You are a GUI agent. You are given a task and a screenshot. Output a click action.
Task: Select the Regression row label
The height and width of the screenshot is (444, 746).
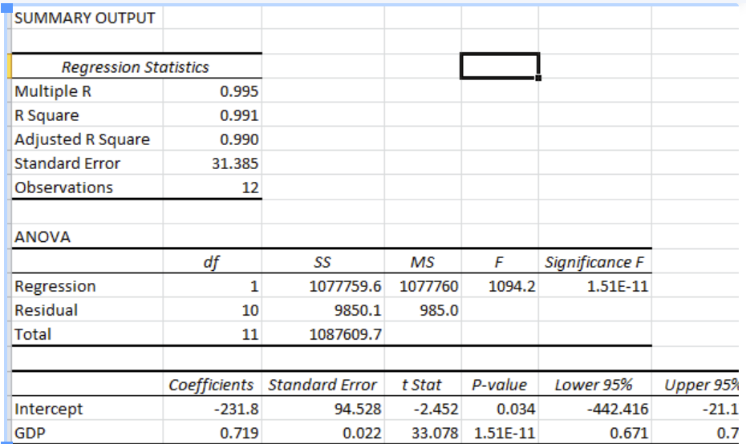[x=87, y=286]
